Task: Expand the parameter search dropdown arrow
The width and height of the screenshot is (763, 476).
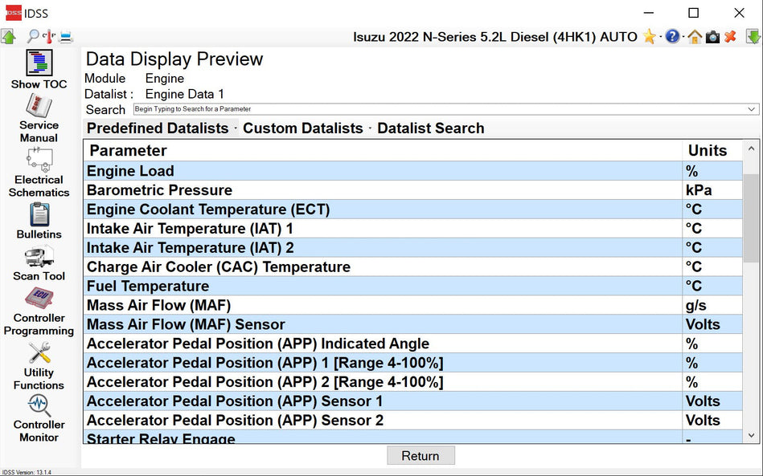Action: (x=752, y=109)
